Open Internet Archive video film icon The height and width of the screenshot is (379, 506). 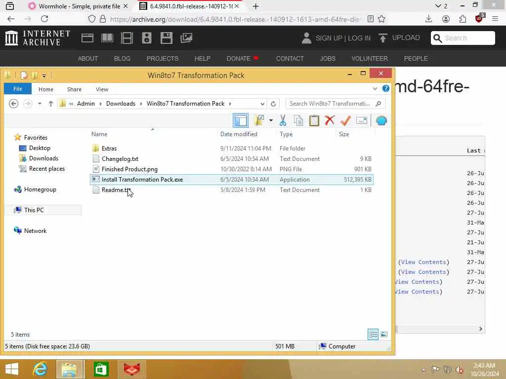pyautogui.click(x=127, y=38)
